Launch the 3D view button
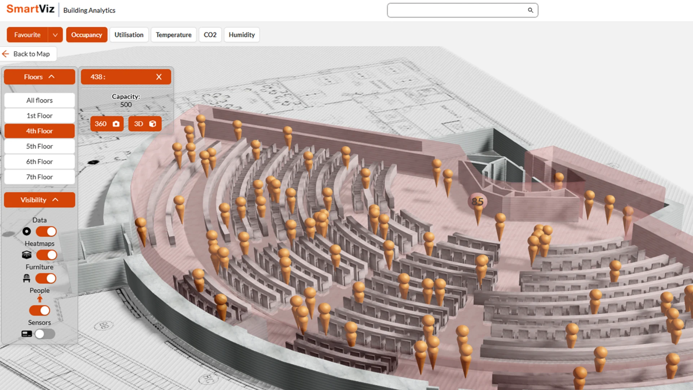Image resolution: width=693 pixels, height=390 pixels. (x=145, y=124)
